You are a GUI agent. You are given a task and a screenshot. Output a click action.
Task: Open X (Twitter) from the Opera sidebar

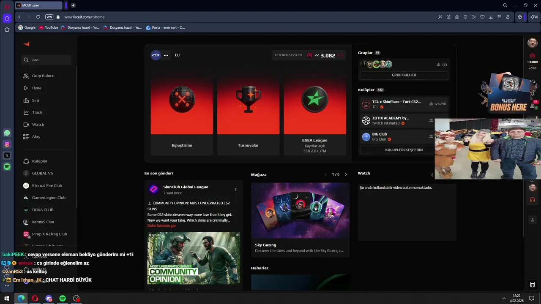tap(7, 155)
